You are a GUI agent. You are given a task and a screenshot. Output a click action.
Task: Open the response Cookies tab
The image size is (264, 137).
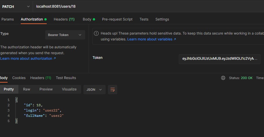click(19, 78)
